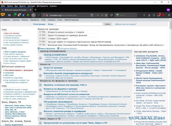Viewport: 172px width, 126px height.
Task: Click the blue S extension icon
Action: pos(9,15)
